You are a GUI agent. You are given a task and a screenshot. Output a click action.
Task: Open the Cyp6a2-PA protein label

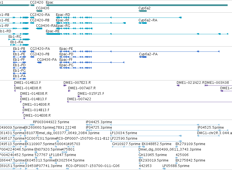[148, 54]
